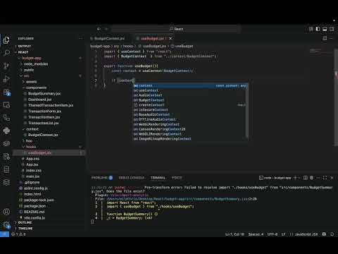
Task: Change UTF-8 encoding in status bar
Action: 273,234
